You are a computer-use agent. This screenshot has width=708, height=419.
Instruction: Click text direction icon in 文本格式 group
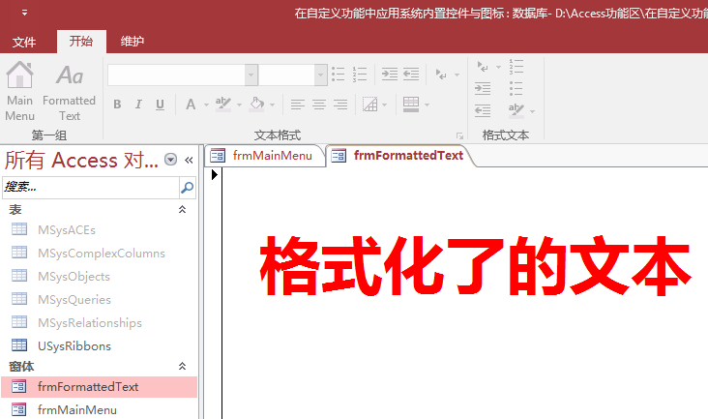[441, 75]
